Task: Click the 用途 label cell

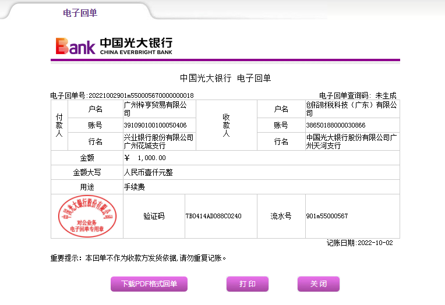Action: pyautogui.click(x=87, y=187)
